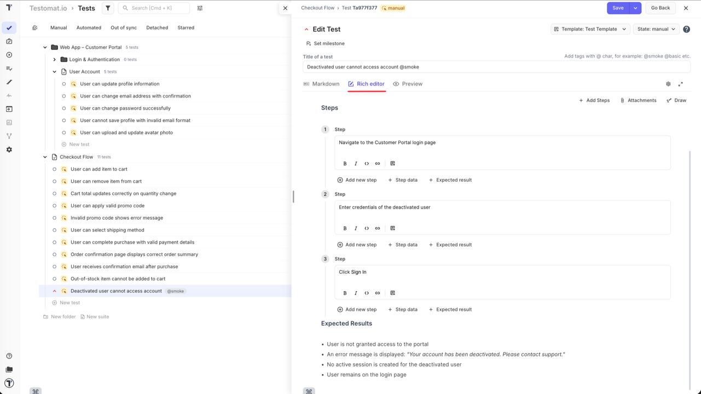Select the circle next to Invalid promo code test
This screenshot has height=394, width=701.
(55, 218)
